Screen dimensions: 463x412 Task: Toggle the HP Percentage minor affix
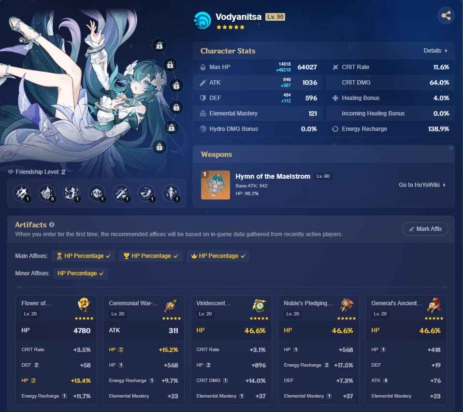(x=81, y=273)
